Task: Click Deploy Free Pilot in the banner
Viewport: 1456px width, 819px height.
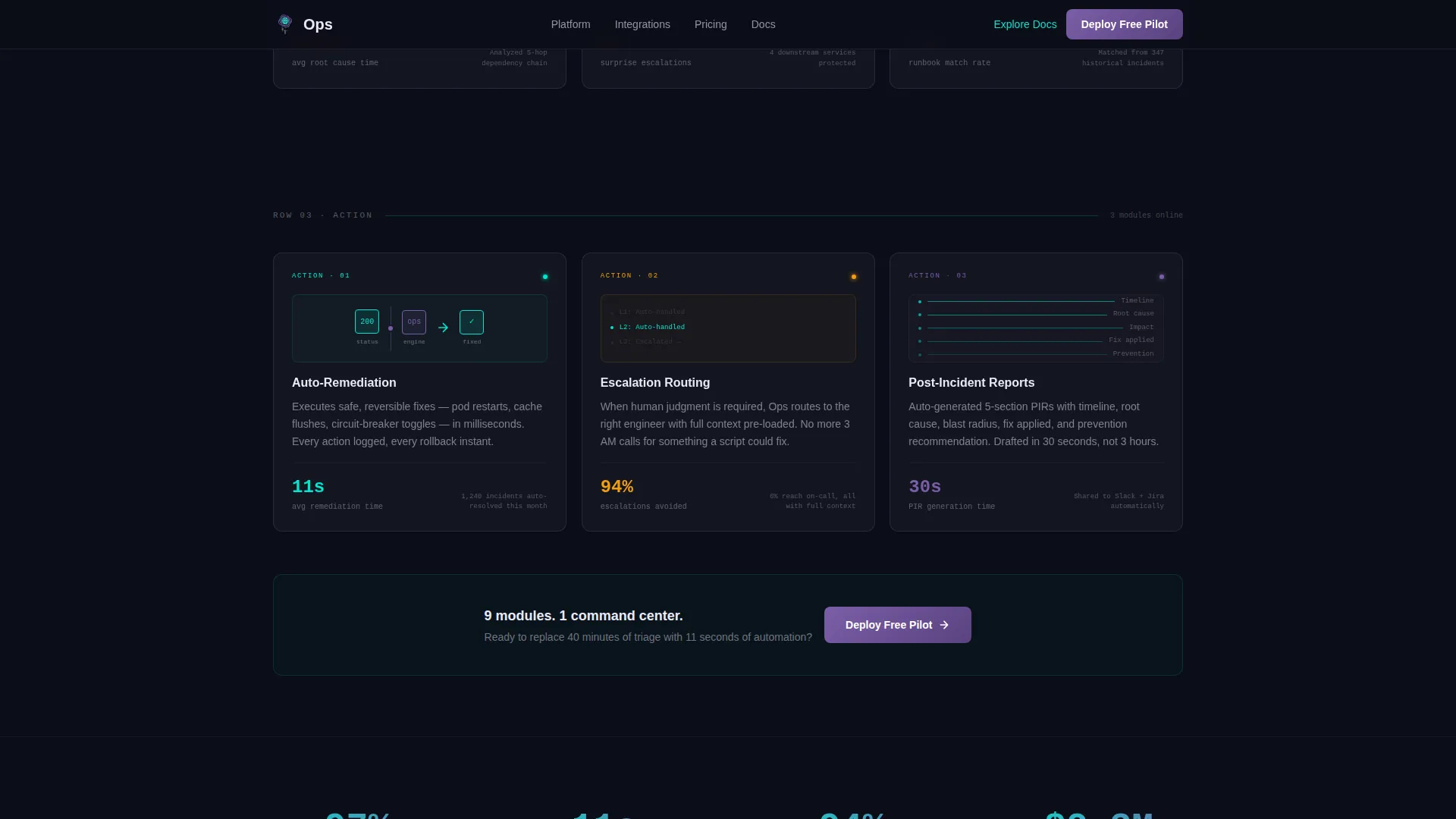Action: [897, 625]
